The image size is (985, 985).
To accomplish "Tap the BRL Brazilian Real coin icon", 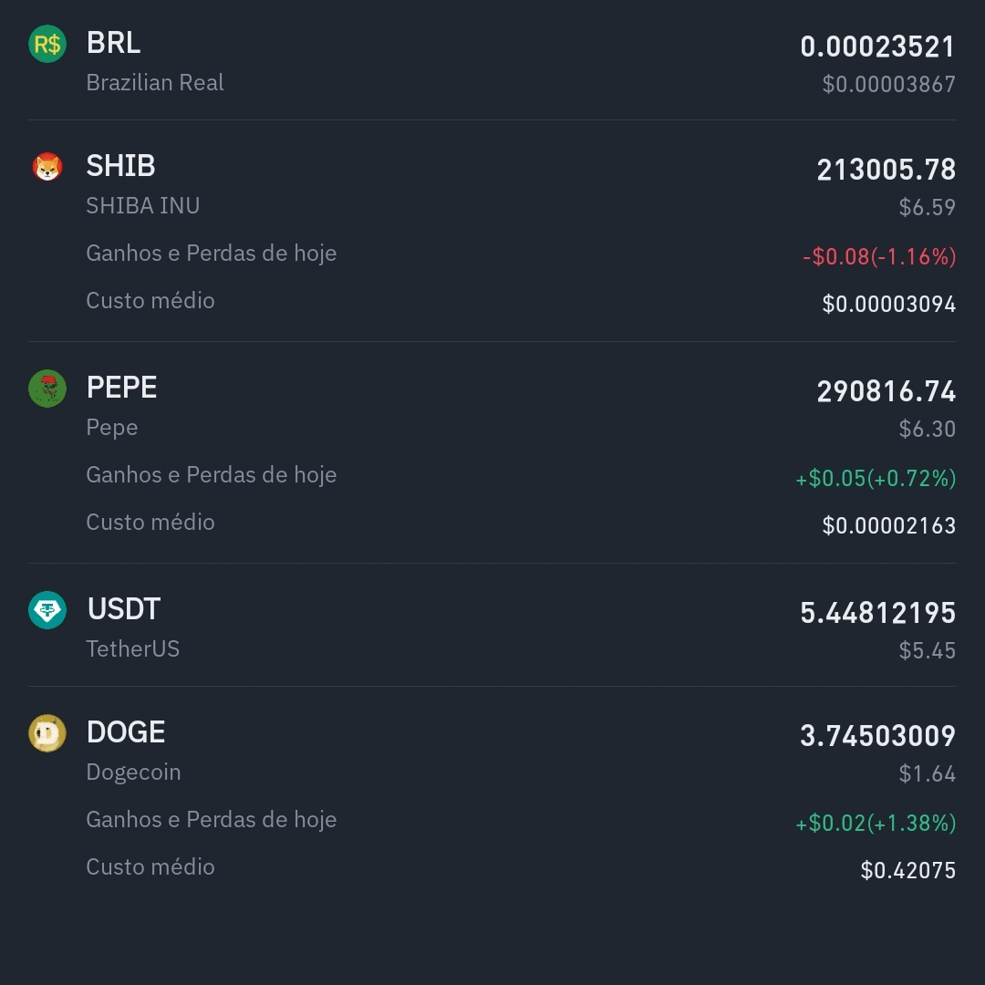I will 47,44.
